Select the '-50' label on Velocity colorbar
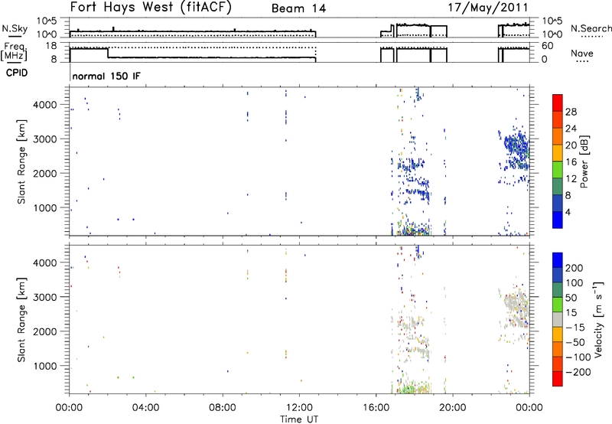Viewport: 612px width, 424px height. (x=575, y=342)
